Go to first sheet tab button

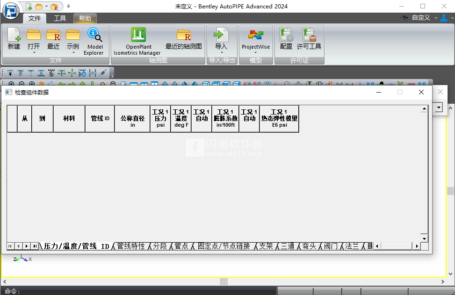click(x=10, y=246)
